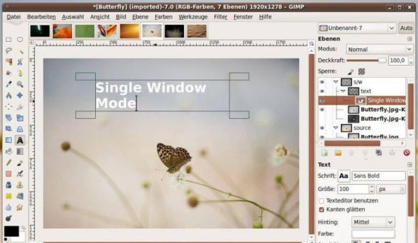This screenshot has width=418, height=243.
Task: Hide the source layer group
Action: click(322, 128)
